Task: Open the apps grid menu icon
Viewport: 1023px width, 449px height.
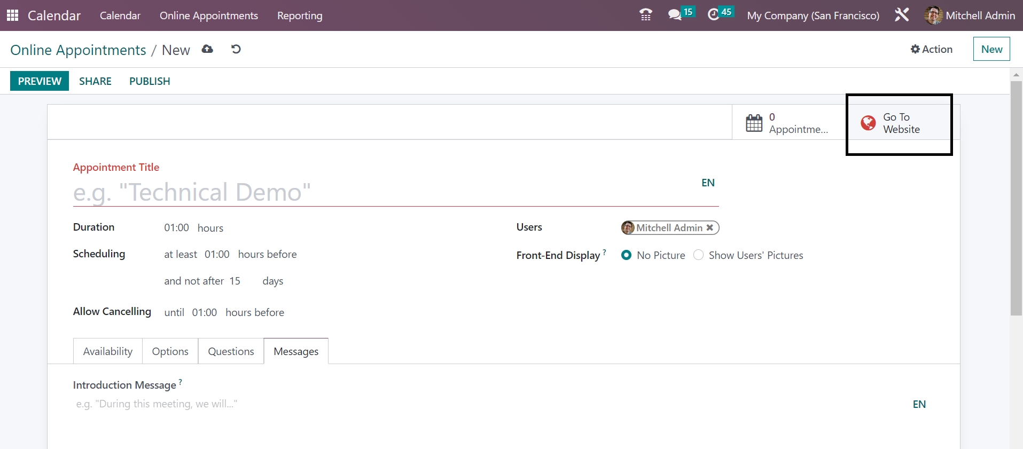Action: (12, 15)
